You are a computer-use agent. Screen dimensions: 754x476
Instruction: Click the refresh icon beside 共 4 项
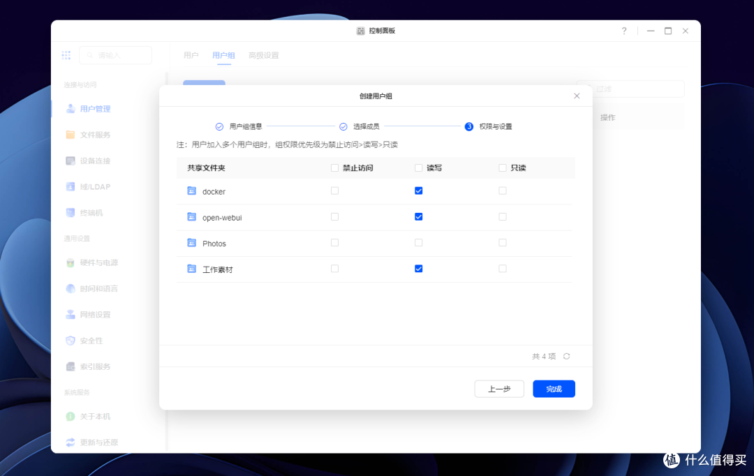pos(566,356)
